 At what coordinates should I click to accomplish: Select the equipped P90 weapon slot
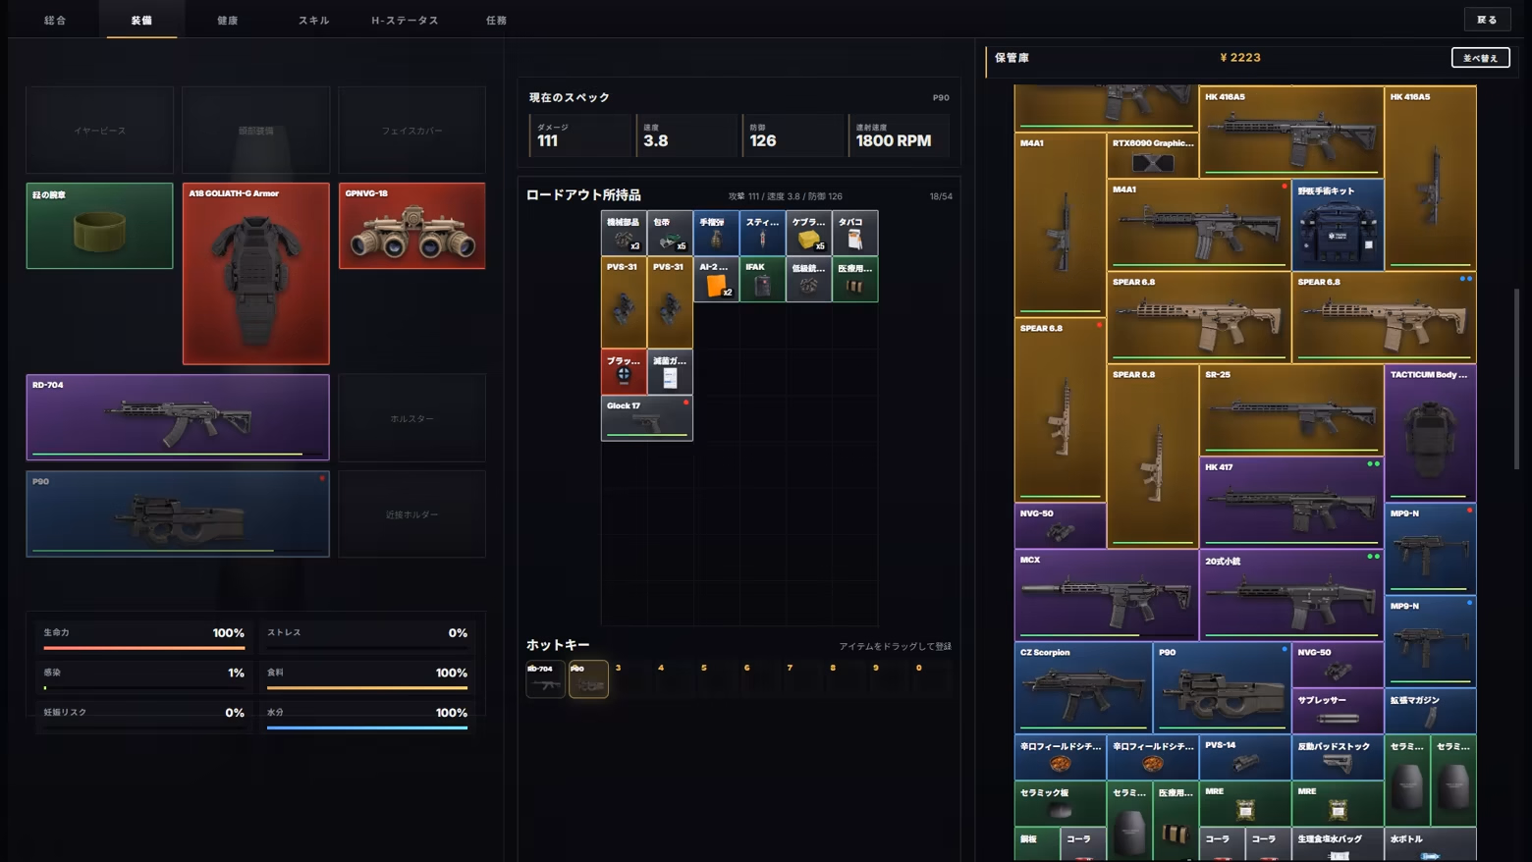[178, 513]
